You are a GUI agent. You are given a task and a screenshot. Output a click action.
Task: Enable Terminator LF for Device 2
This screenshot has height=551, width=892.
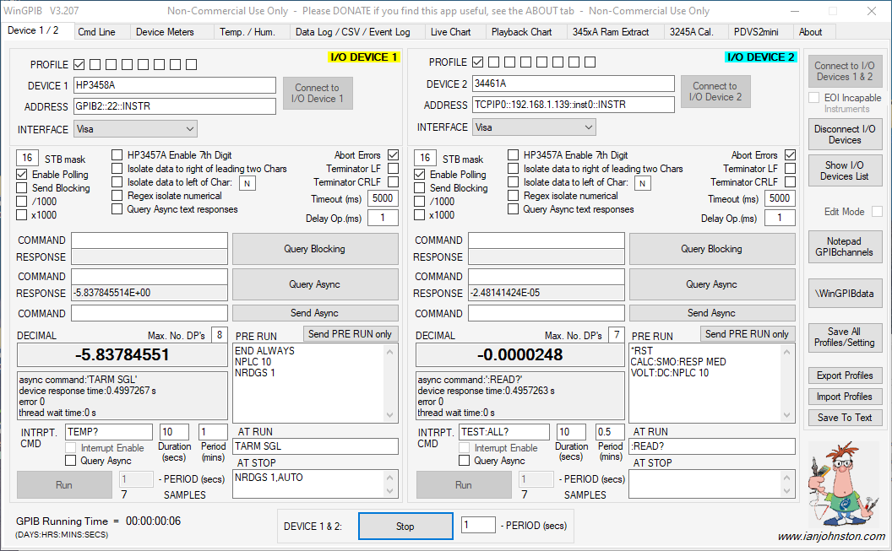click(790, 169)
